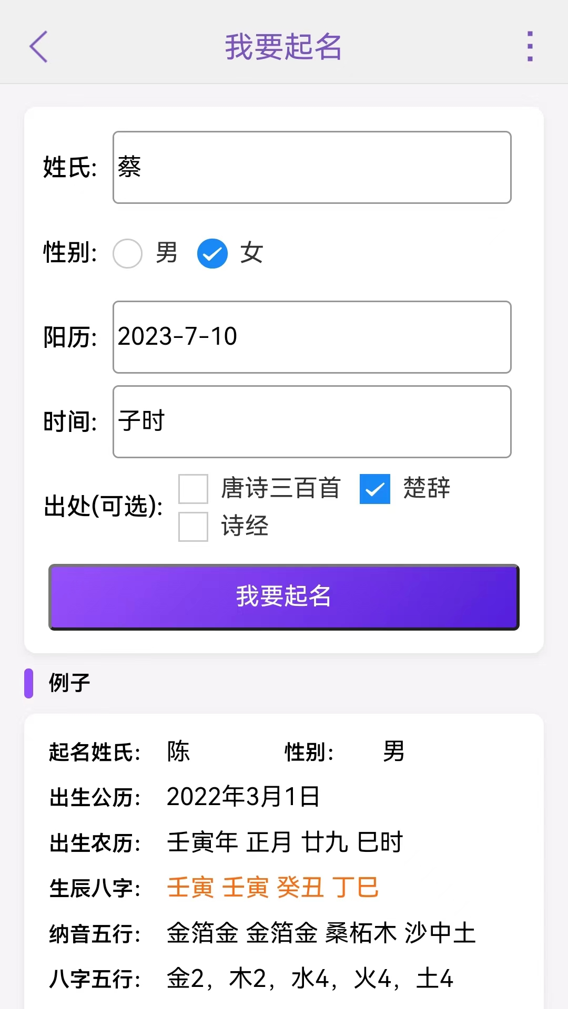Tap the purple 我要起名 submit button
Screen dimensions: 568x1009
click(x=284, y=597)
